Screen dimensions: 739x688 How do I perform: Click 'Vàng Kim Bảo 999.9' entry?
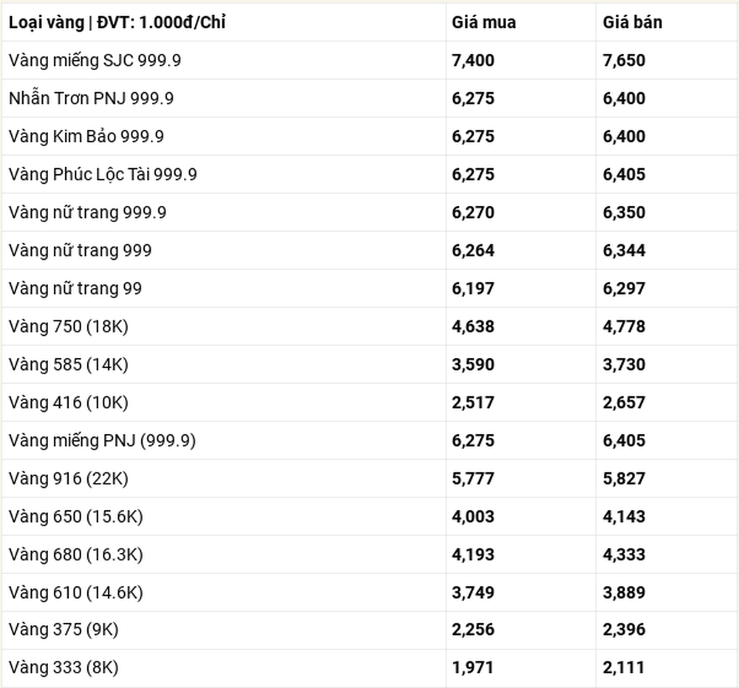[x=86, y=137]
